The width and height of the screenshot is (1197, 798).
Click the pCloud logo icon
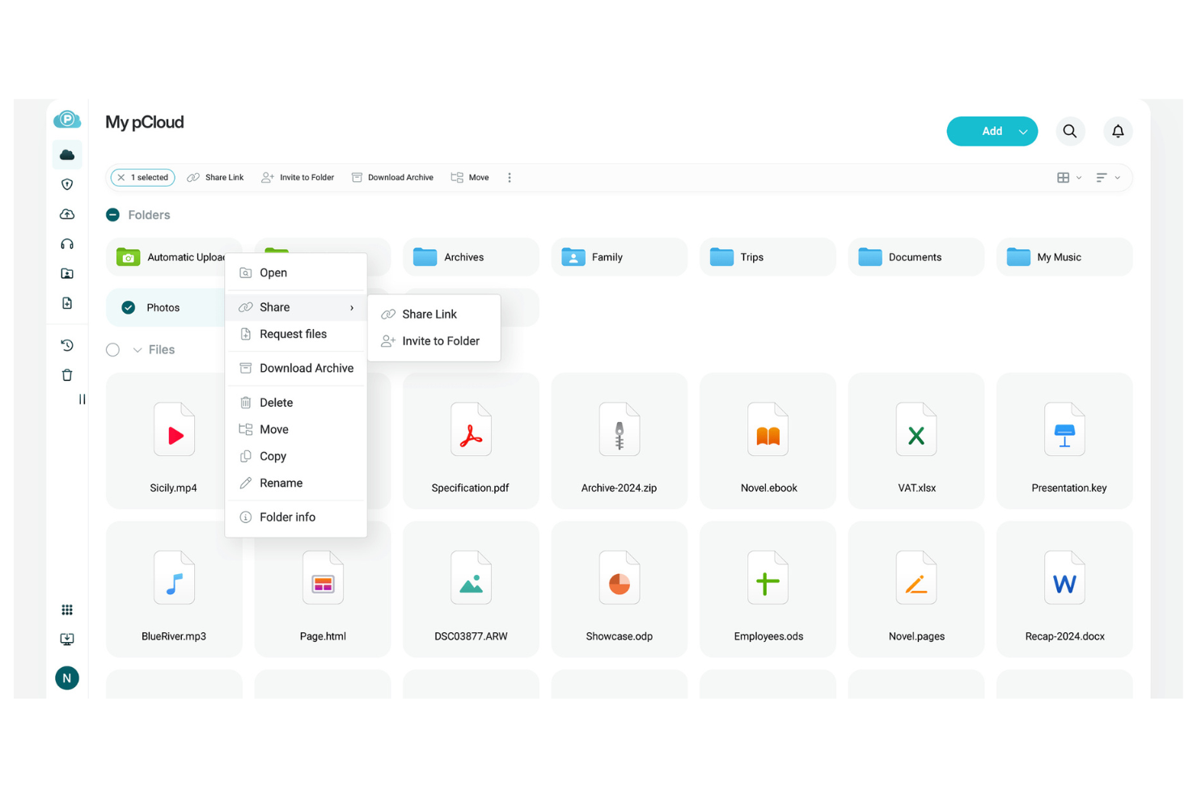(67, 120)
